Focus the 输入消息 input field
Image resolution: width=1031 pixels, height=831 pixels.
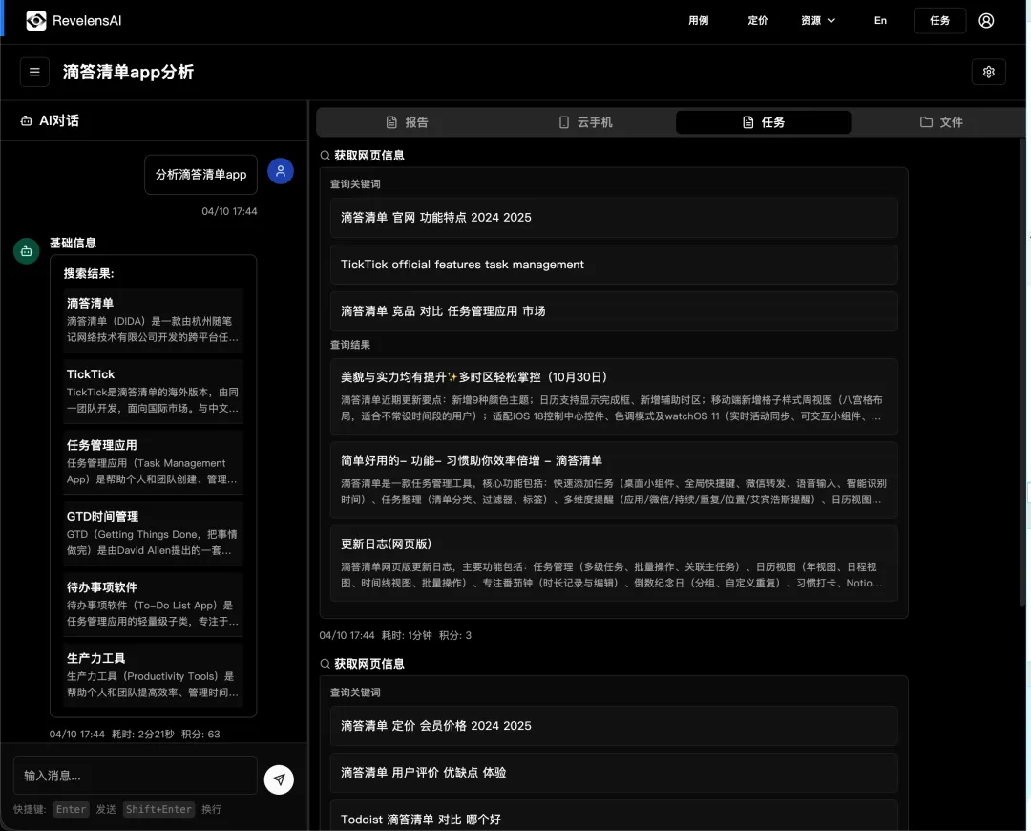click(x=135, y=776)
